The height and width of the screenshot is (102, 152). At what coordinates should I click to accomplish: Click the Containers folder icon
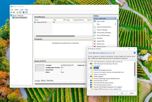coord(92,66)
